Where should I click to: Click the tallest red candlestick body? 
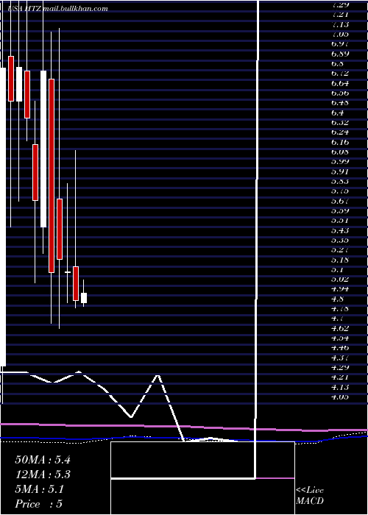click(x=52, y=176)
